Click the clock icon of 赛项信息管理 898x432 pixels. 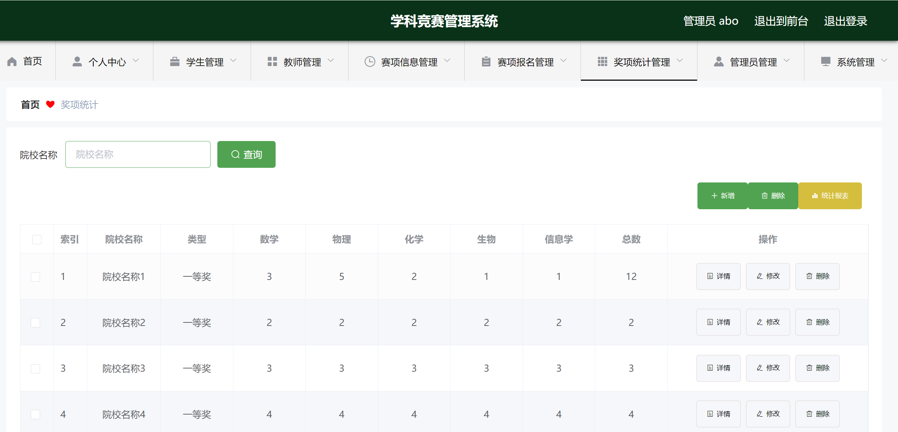(x=370, y=61)
